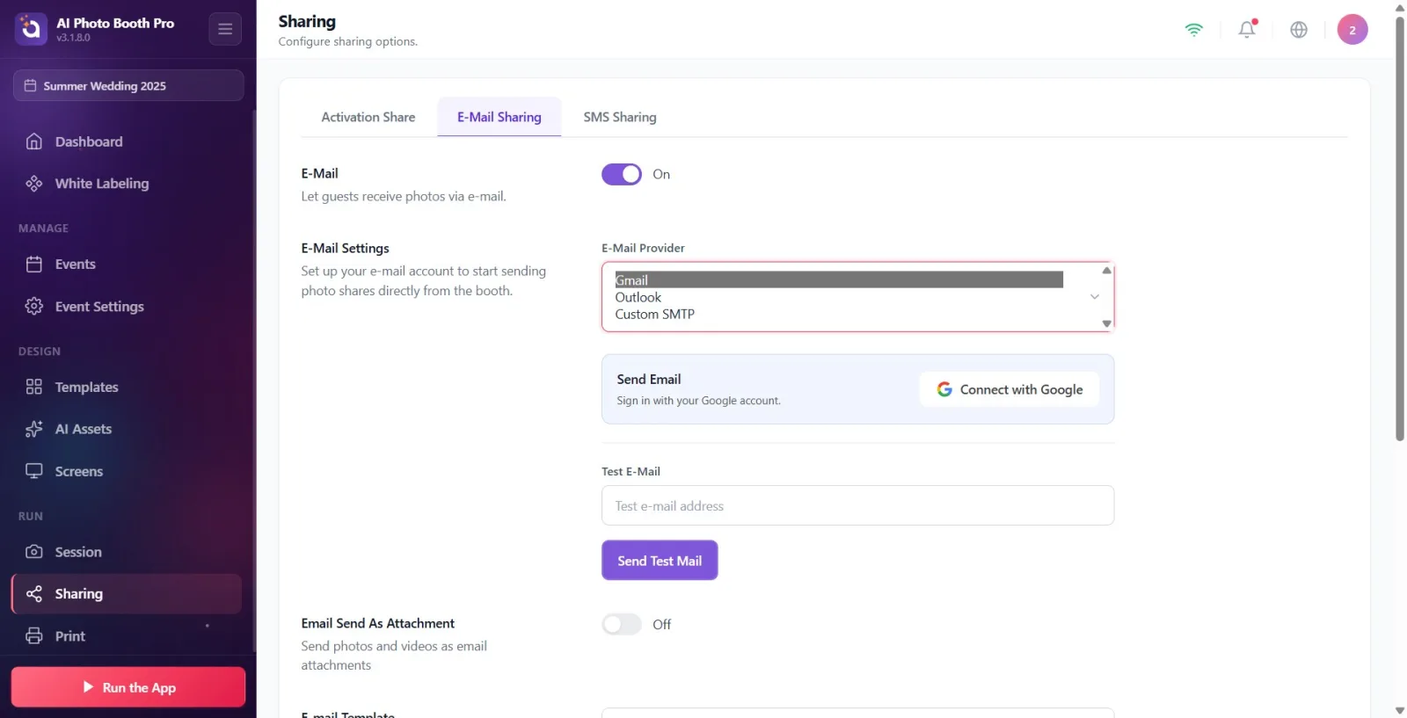Select Gmail in the E-Mail Provider list
This screenshot has width=1407, height=718.
[839, 279]
